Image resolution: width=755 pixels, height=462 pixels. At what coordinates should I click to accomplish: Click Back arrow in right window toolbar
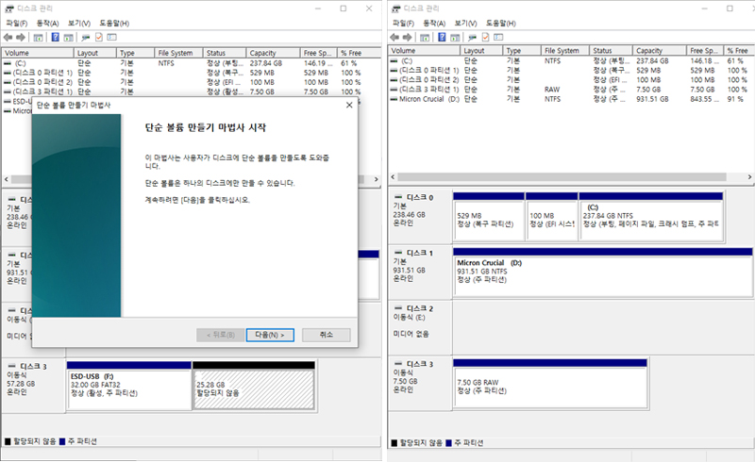point(396,37)
